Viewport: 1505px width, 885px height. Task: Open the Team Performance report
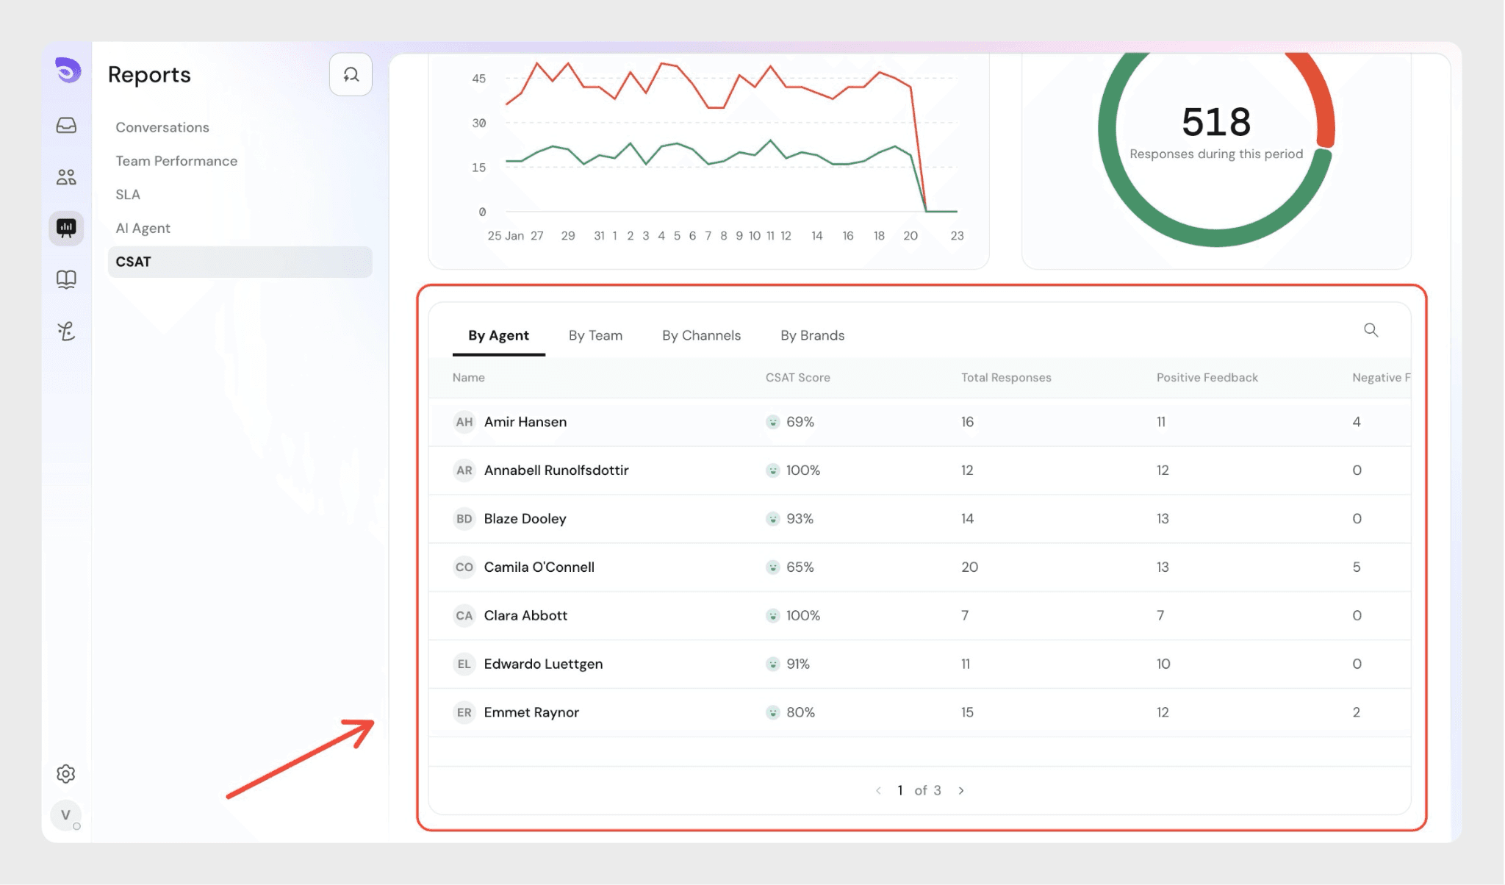click(x=176, y=161)
